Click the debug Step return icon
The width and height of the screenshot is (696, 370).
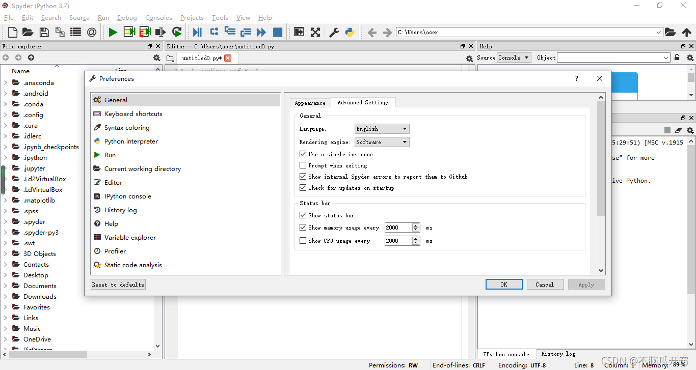(246, 32)
